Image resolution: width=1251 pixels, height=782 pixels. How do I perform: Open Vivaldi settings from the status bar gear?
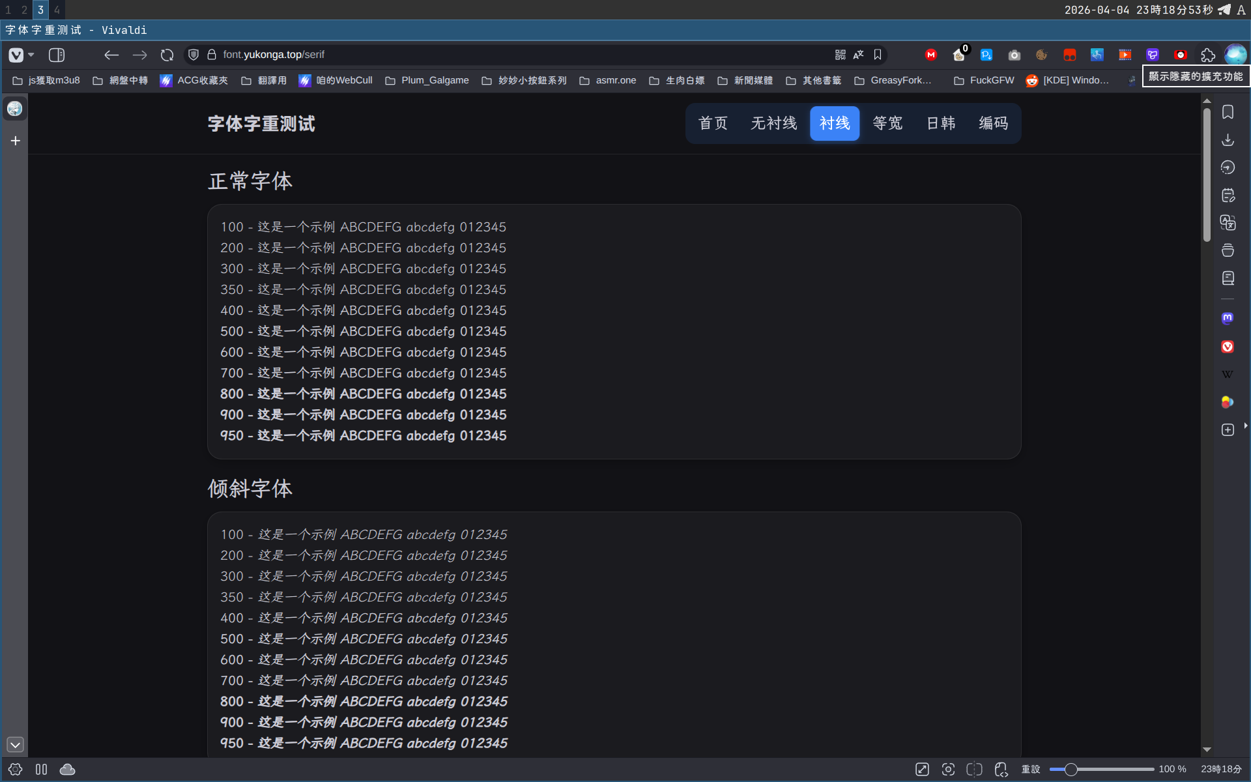pyautogui.click(x=14, y=769)
